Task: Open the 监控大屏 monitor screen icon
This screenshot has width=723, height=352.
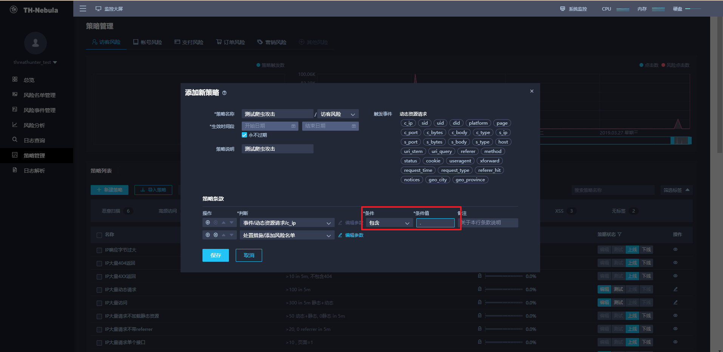Action: pos(98,9)
